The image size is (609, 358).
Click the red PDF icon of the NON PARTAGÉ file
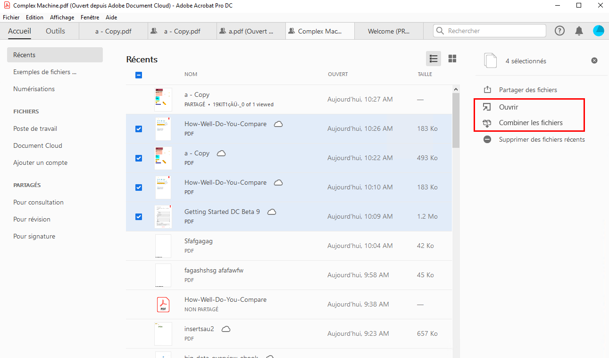(163, 304)
